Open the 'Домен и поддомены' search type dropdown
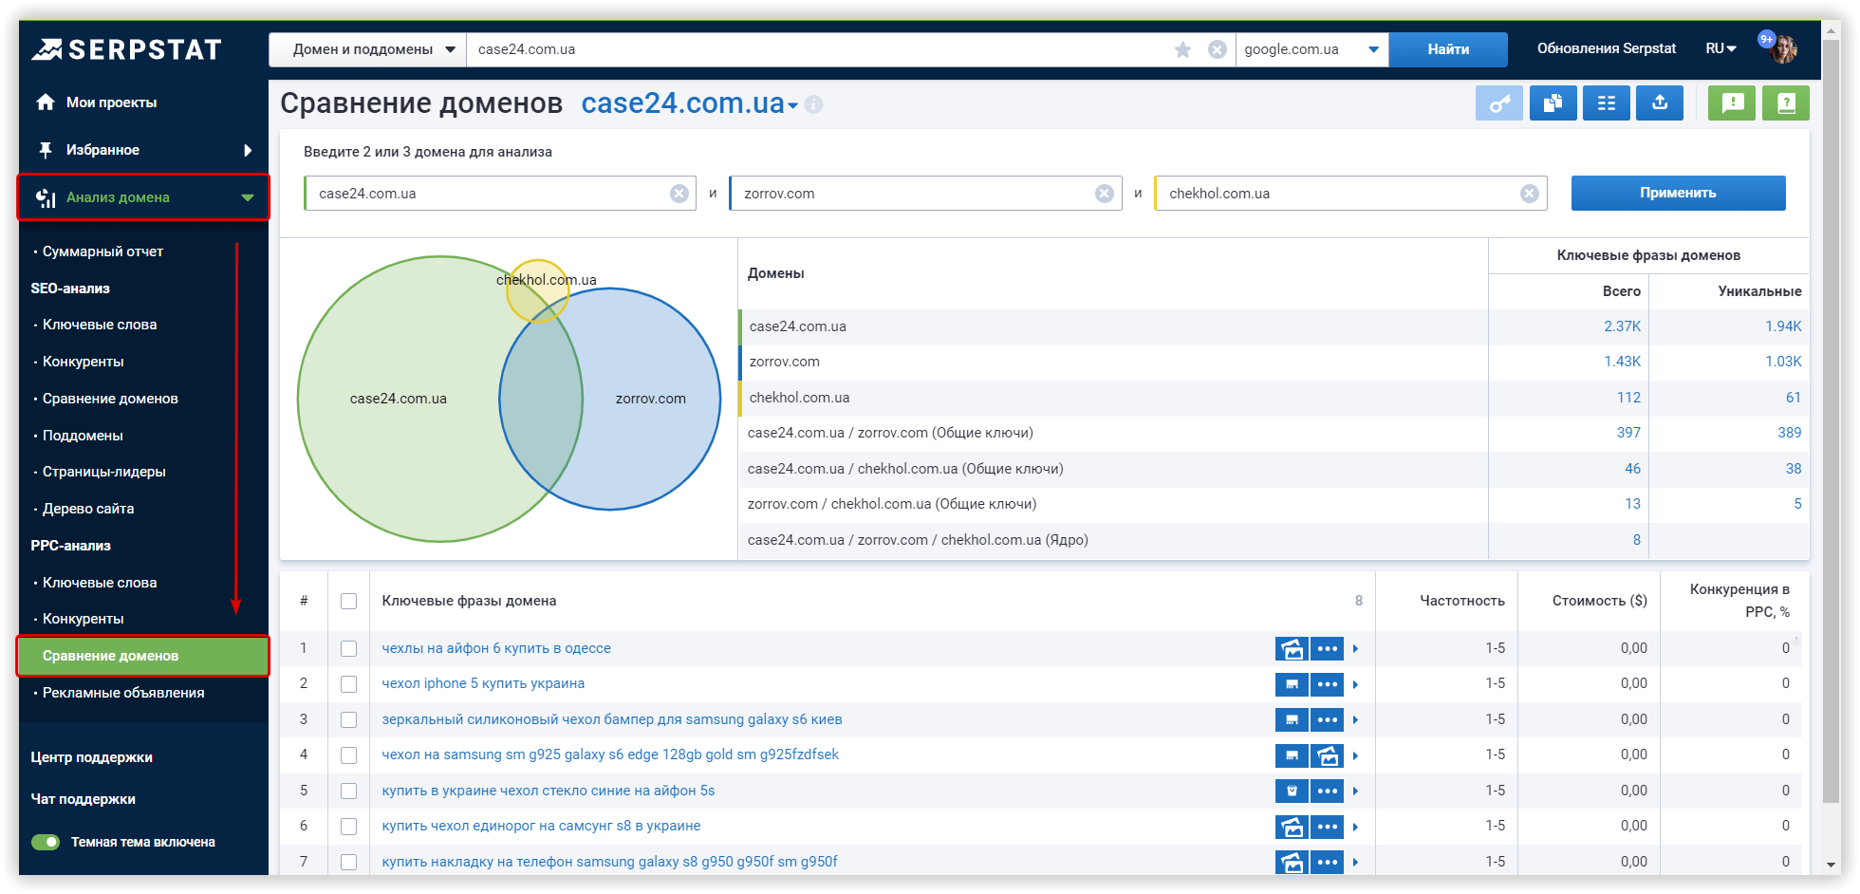 pos(368,49)
